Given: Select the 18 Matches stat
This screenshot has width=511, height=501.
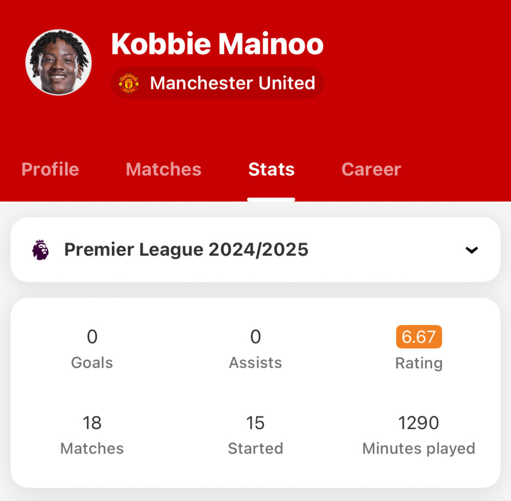Looking at the screenshot, I should tap(92, 435).
